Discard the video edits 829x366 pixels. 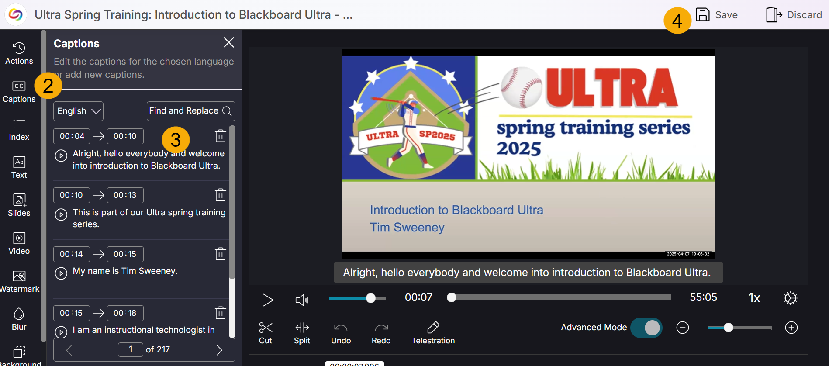pos(794,14)
